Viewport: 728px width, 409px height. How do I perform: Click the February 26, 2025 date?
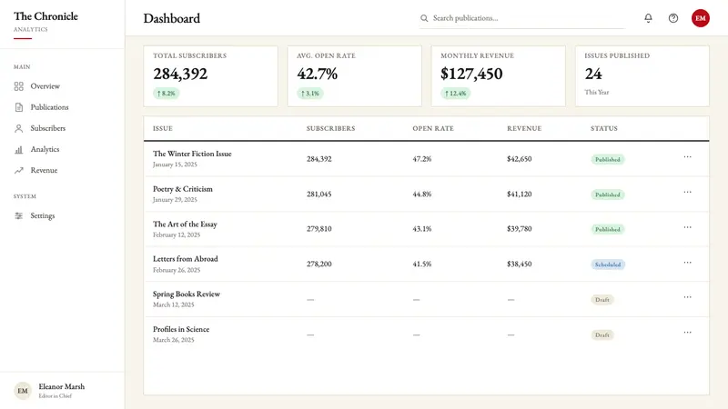pyautogui.click(x=177, y=270)
